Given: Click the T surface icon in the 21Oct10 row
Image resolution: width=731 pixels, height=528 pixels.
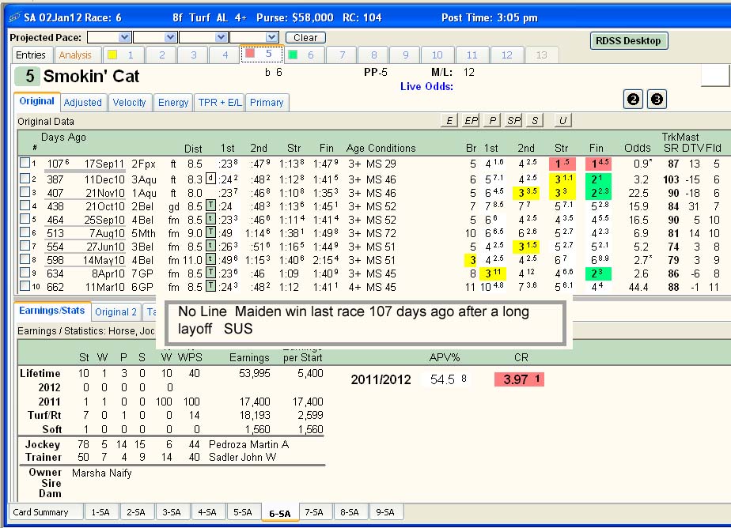Looking at the screenshot, I should (x=210, y=206).
